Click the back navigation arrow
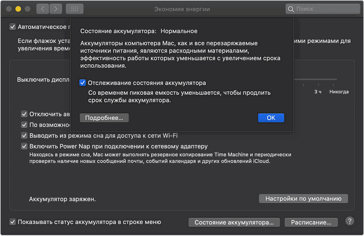The width and height of the screenshot is (364, 236). point(42,9)
